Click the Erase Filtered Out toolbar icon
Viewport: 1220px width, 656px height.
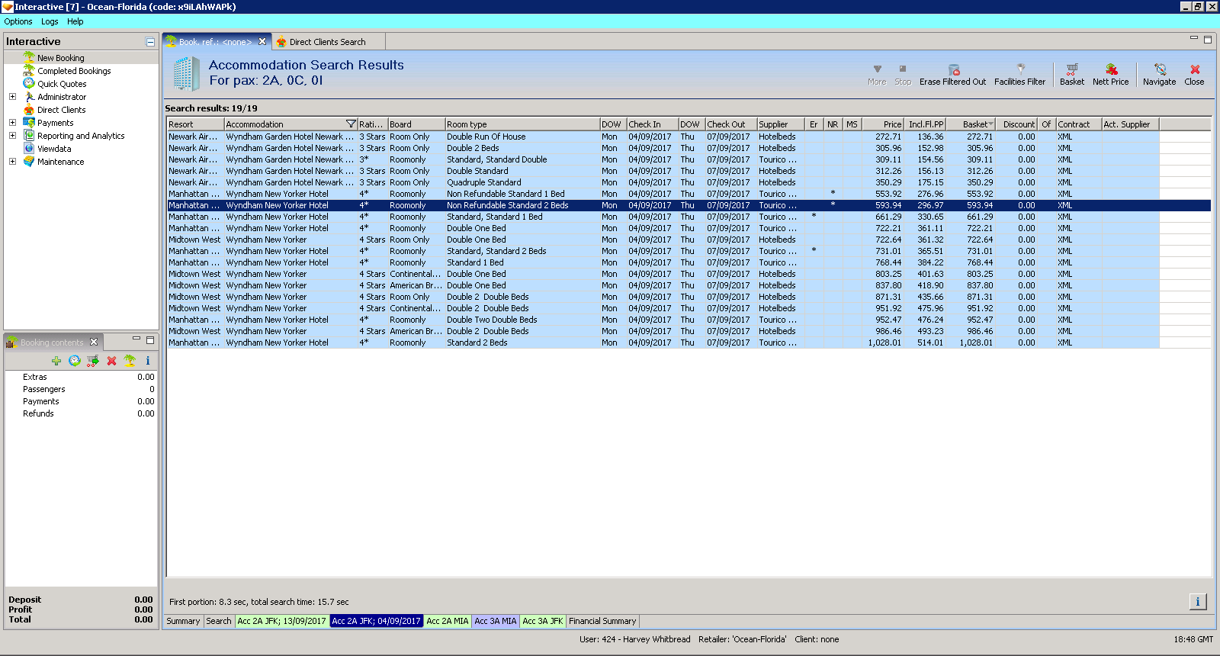(x=953, y=69)
